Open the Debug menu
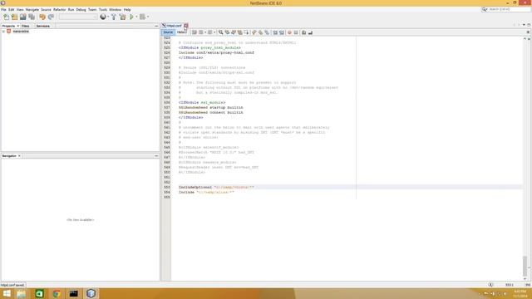 pyautogui.click(x=81, y=9)
